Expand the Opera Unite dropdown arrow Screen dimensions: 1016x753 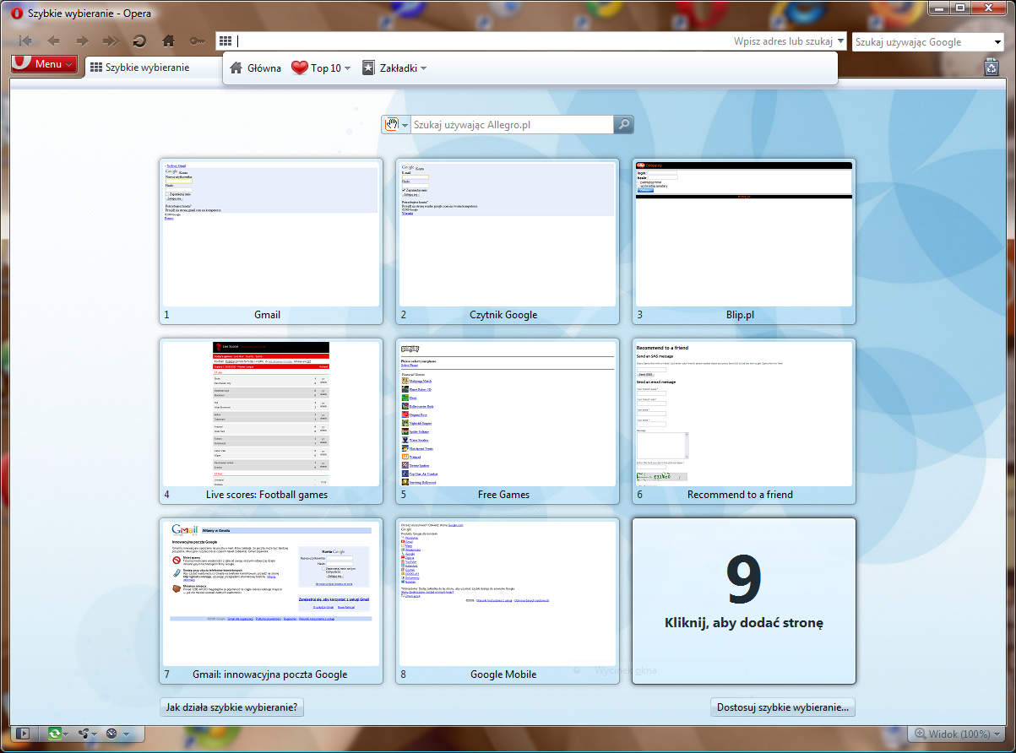pyautogui.click(x=95, y=734)
